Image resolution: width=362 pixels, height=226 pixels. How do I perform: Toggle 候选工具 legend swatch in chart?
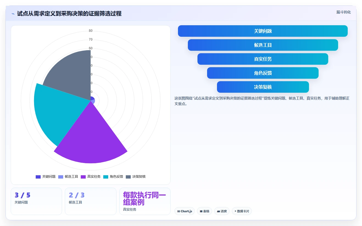pos(61,177)
